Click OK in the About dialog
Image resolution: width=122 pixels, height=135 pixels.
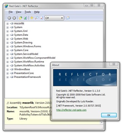(109, 115)
